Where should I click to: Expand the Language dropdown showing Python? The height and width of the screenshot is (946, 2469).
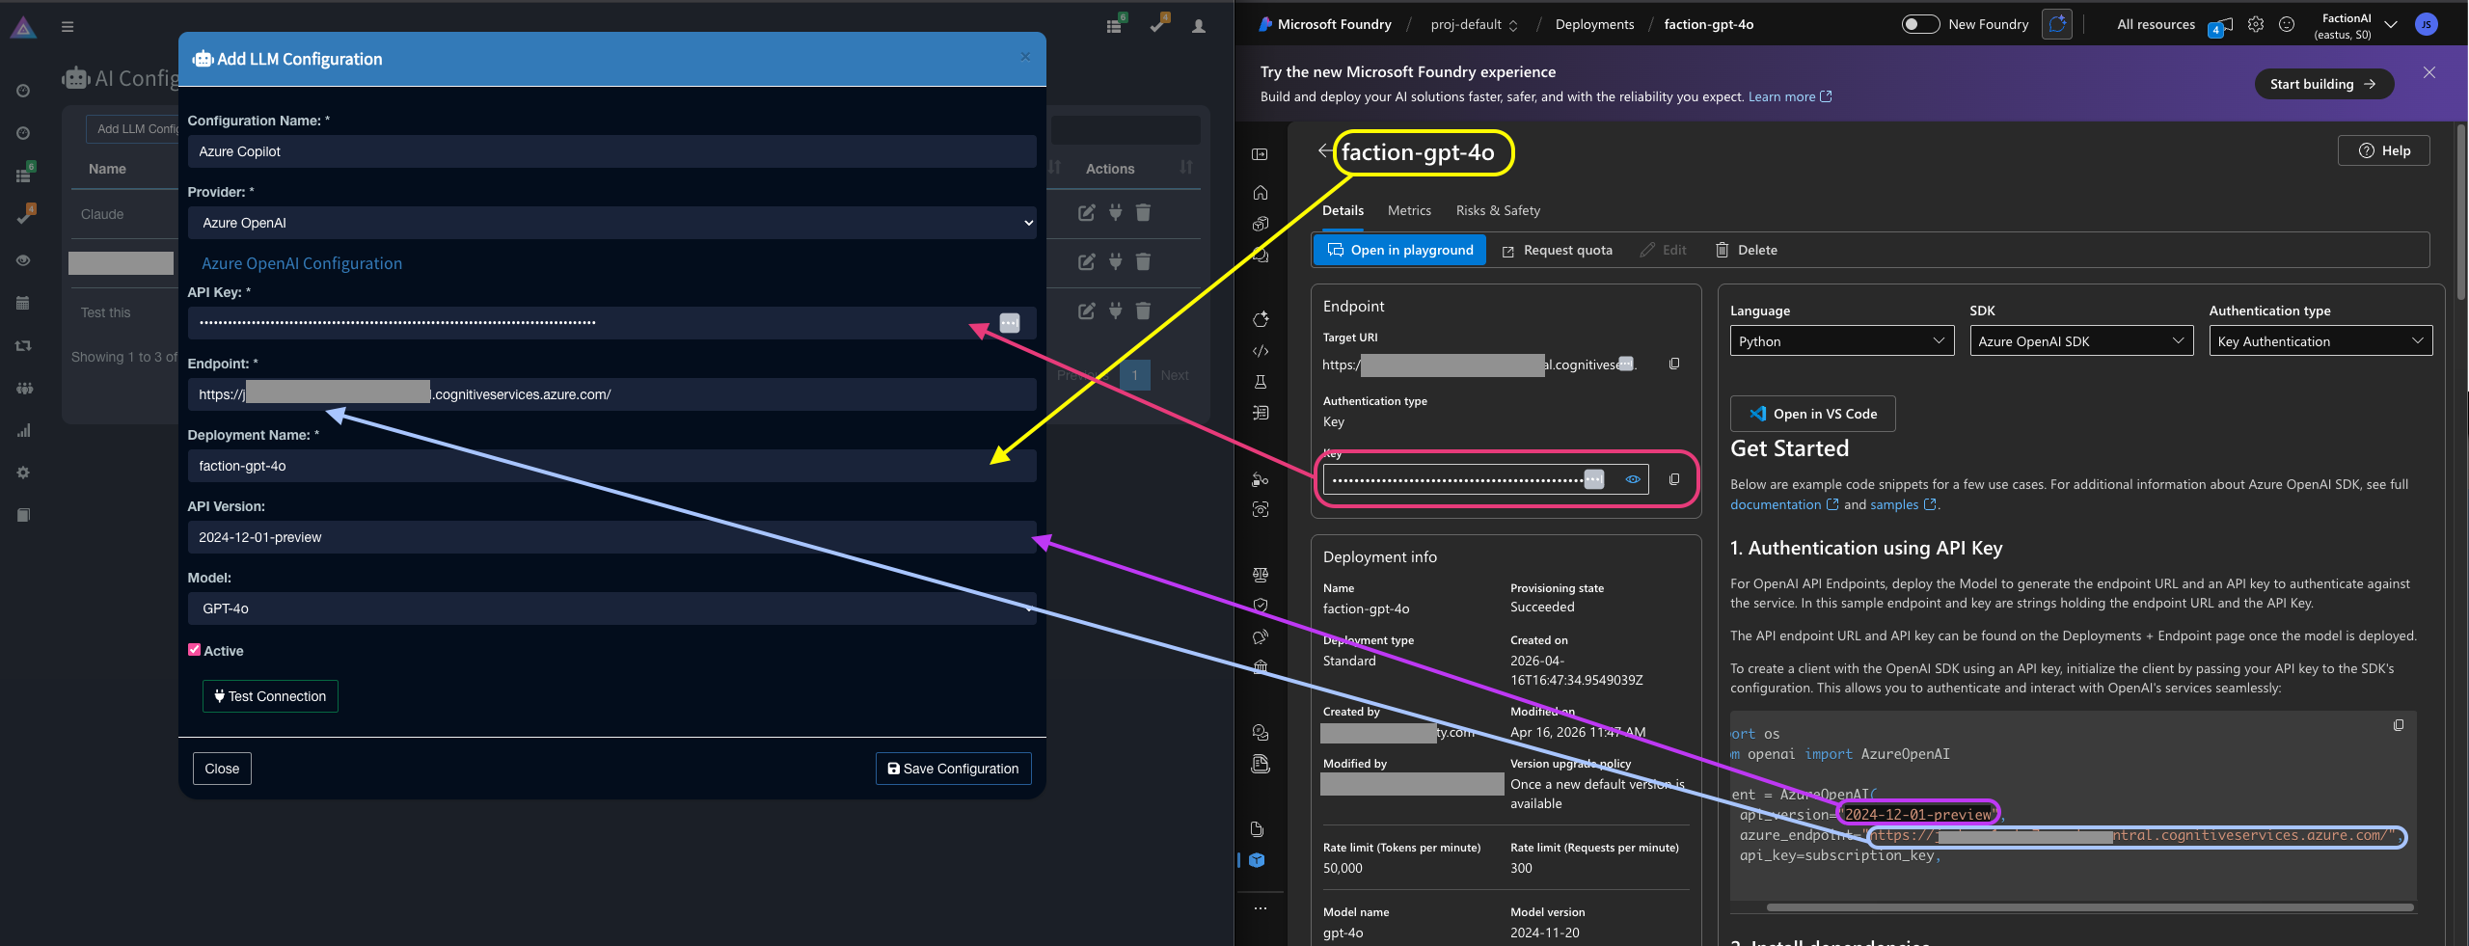(x=1841, y=341)
